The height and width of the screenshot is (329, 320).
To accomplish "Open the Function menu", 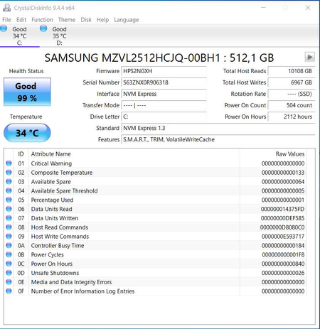I will coord(42,20).
